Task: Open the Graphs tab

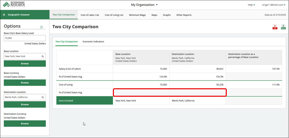Action: [x=167, y=15]
